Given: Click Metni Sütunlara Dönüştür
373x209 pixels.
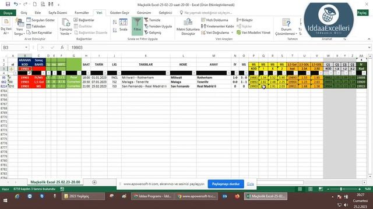Looking at the screenshot, I should click(188, 27).
